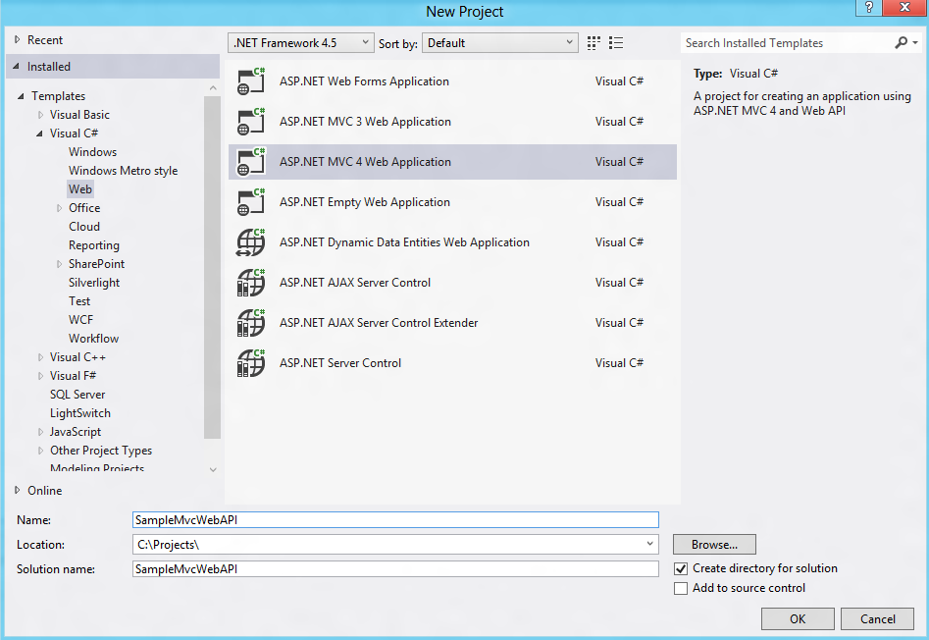Collapse the Templates tree node

[21, 96]
